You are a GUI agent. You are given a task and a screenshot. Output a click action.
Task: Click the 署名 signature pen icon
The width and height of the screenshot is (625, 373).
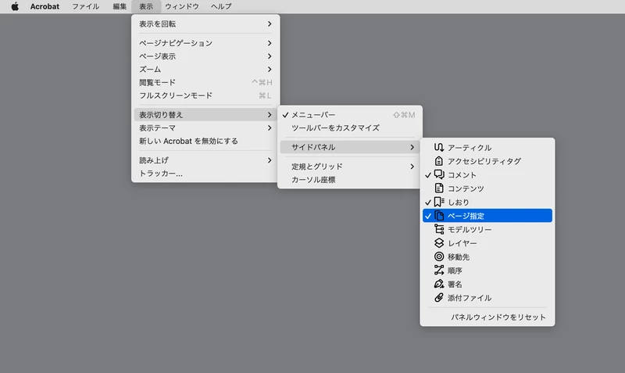(x=439, y=284)
